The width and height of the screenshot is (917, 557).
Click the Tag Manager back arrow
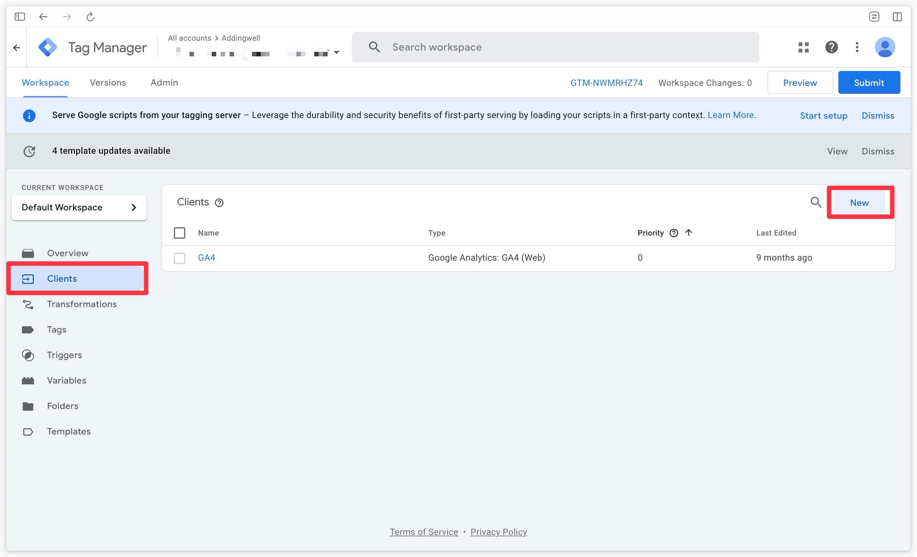click(16, 48)
